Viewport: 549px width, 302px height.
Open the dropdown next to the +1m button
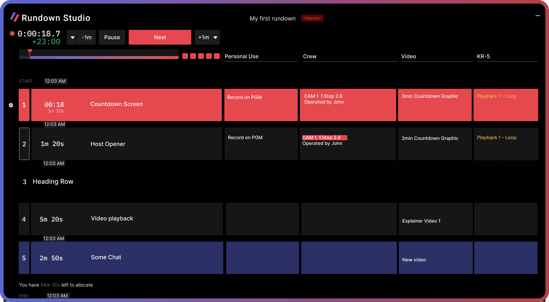pos(215,37)
